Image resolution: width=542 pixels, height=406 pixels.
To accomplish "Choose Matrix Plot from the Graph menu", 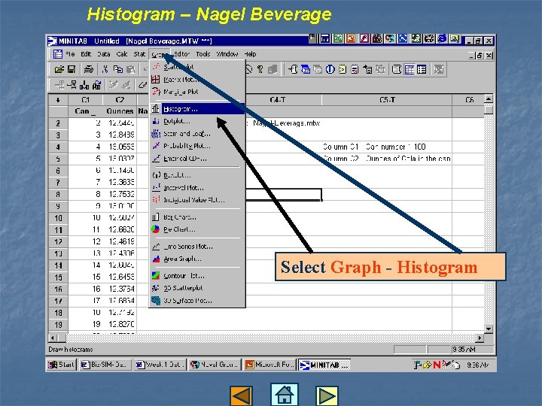I will click(x=197, y=80).
